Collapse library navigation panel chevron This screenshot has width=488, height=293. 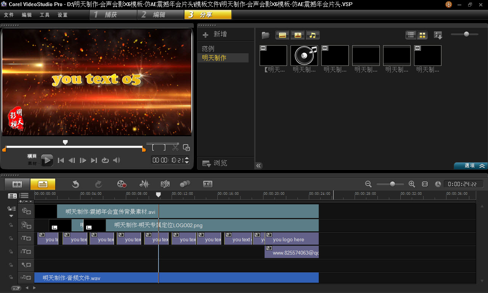[x=259, y=166]
